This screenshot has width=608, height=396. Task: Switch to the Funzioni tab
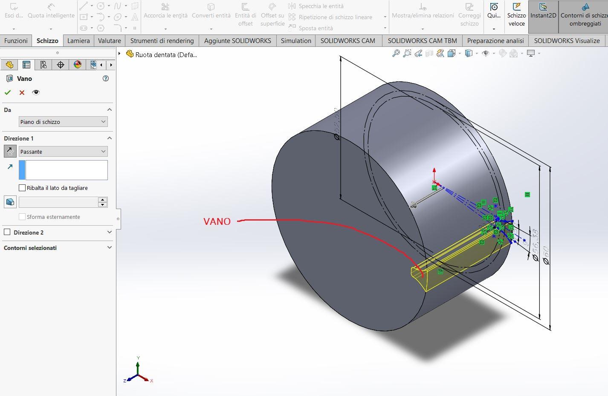tap(16, 40)
